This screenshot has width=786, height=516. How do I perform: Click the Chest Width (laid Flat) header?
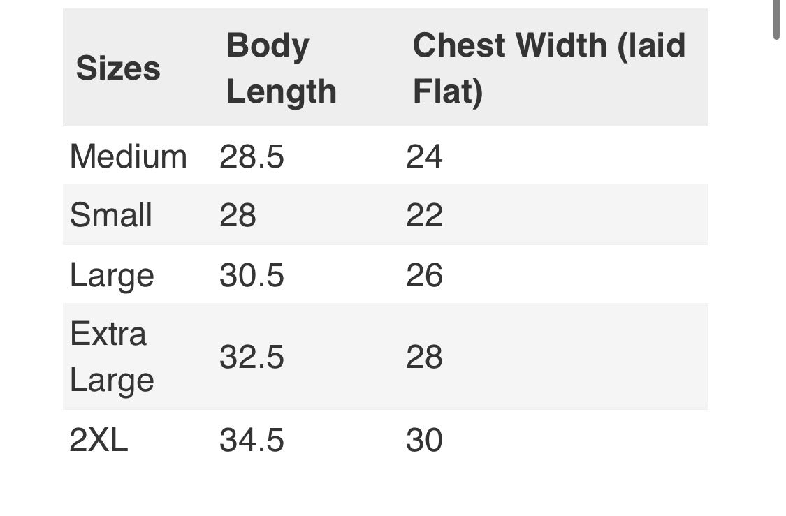pos(548,68)
